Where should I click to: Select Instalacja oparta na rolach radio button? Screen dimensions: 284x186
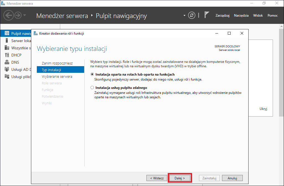point(92,74)
